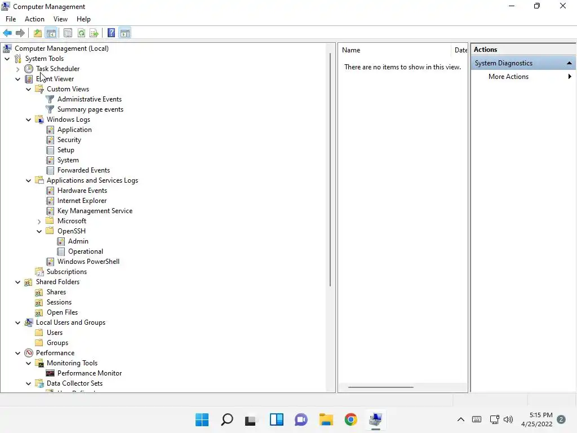The height and width of the screenshot is (433, 577).
Task: Open the Action menu
Action: coord(34,19)
